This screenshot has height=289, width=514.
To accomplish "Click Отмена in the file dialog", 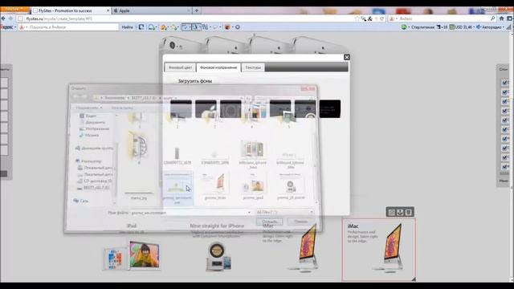I will point(300,222).
